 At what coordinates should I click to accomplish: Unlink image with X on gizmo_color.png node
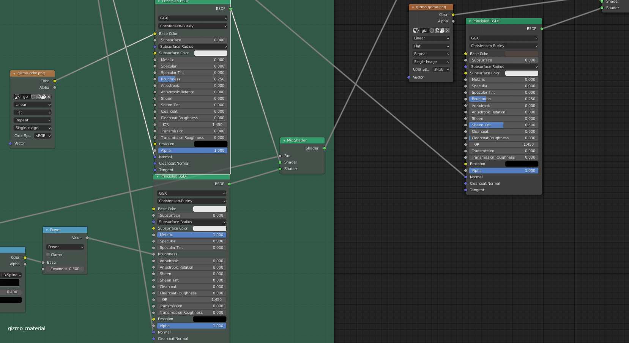coord(49,97)
